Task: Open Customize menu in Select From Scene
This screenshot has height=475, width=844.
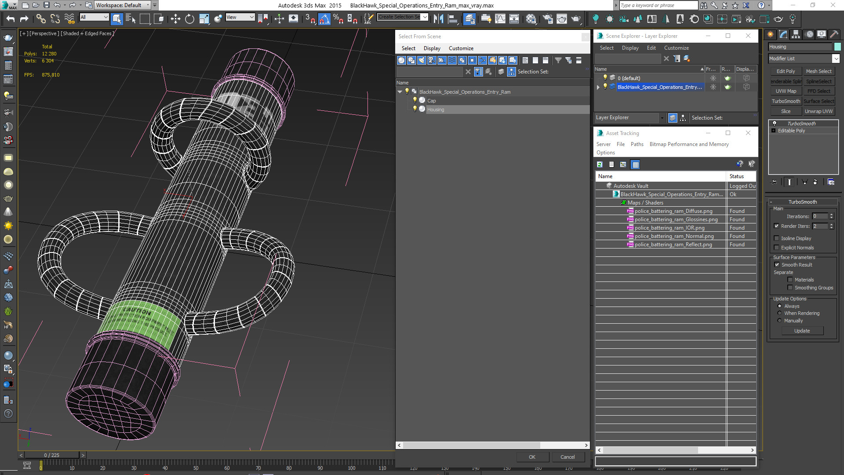Action: [461, 48]
